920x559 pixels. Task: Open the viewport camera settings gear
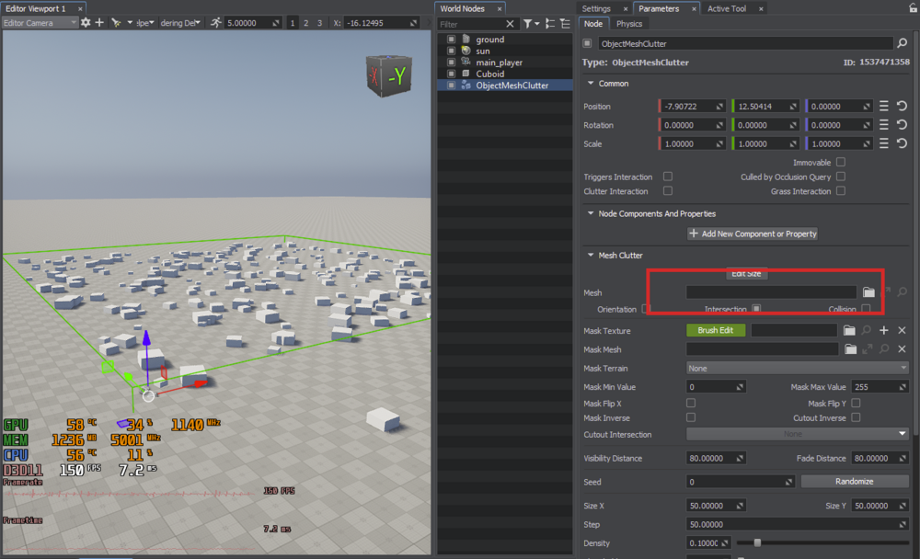[x=86, y=22]
